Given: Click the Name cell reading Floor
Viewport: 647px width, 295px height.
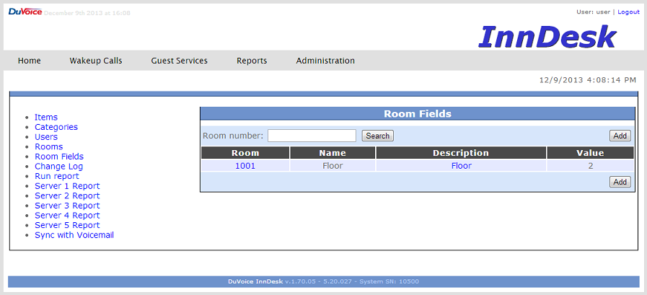Looking at the screenshot, I should [333, 166].
